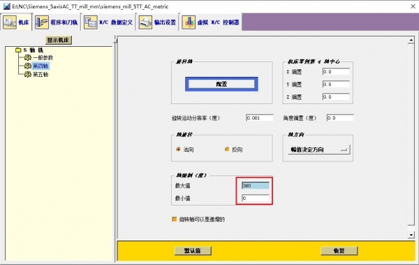This screenshot has width=419, height=265.
Task: Click the scrollbar down arrow on panel
Action: click(411, 235)
